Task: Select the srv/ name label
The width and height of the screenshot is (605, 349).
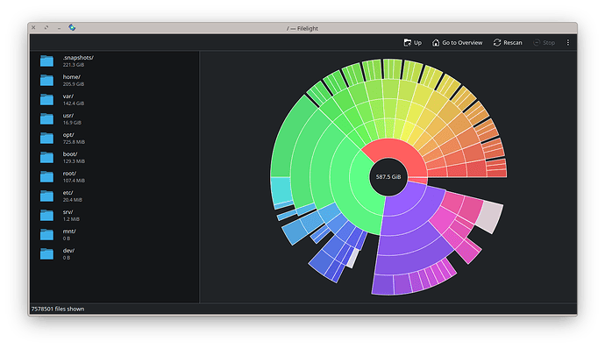Action: point(68,212)
